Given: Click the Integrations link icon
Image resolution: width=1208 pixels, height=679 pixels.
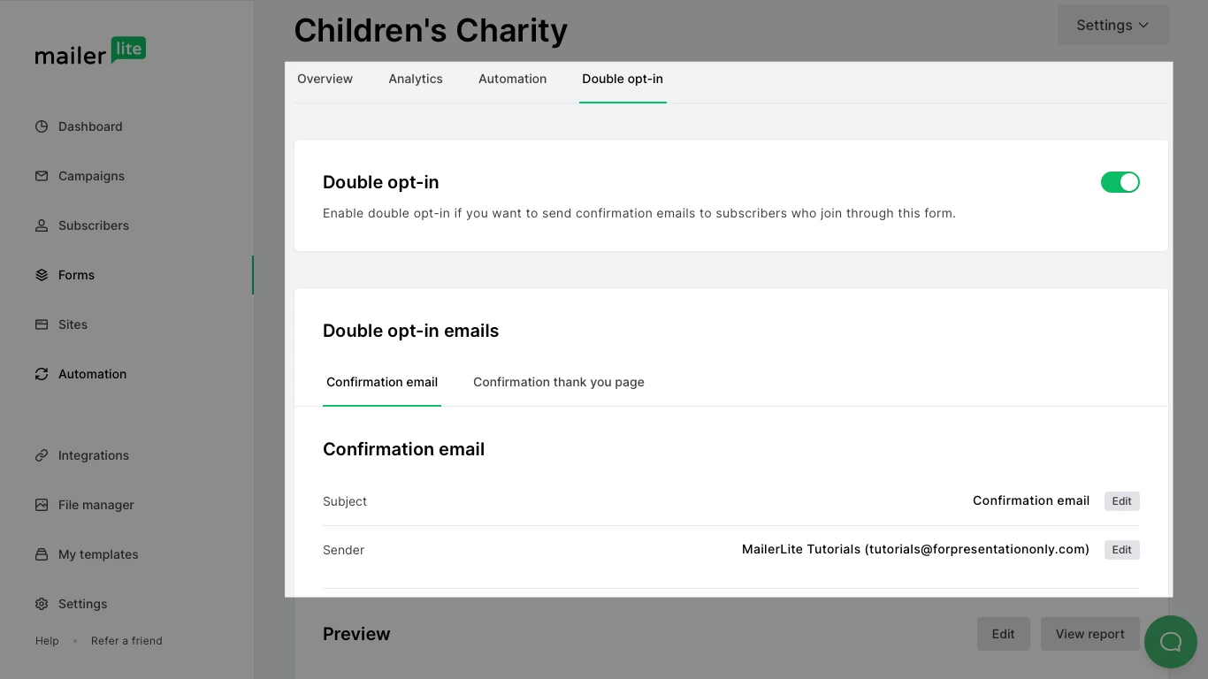Looking at the screenshot, I should click(42, 455).
